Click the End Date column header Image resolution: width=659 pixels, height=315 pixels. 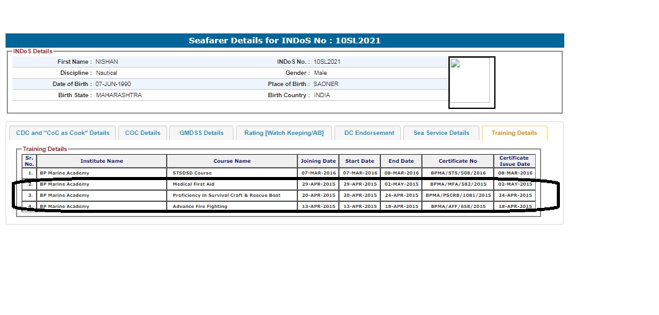point(401,161)
